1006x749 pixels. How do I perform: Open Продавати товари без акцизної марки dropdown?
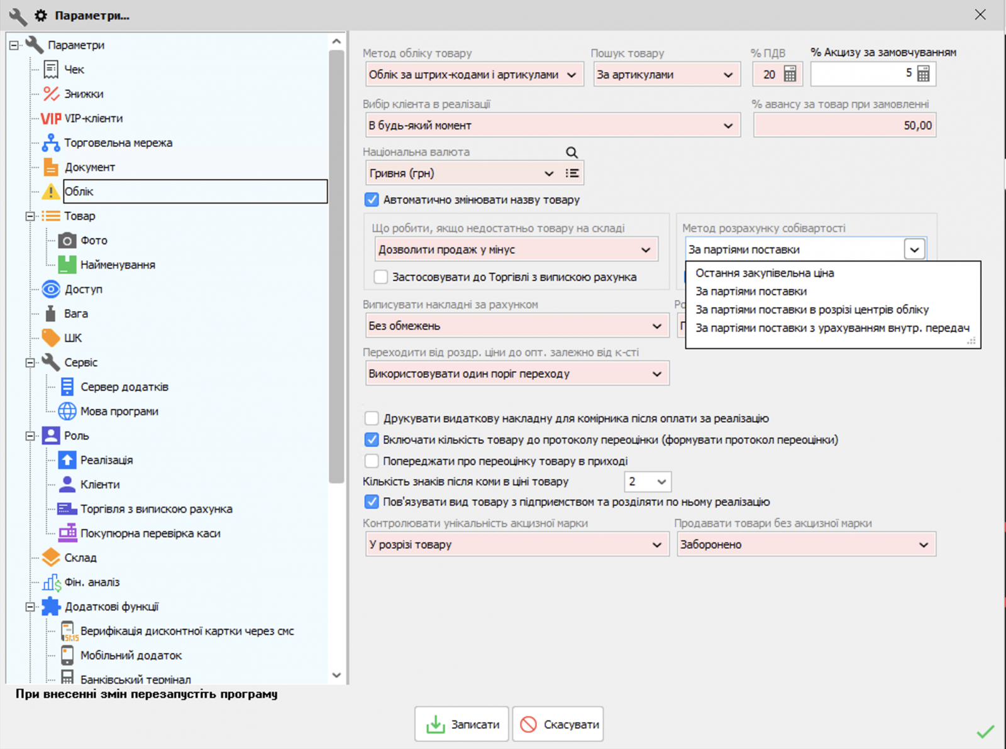click(806, 545)
